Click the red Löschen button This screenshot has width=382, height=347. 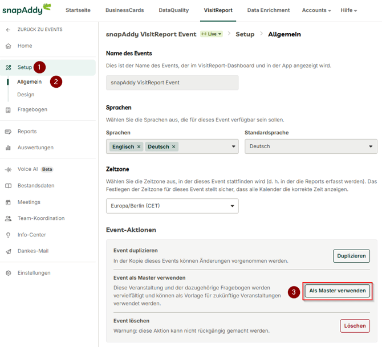click(355, 326)
